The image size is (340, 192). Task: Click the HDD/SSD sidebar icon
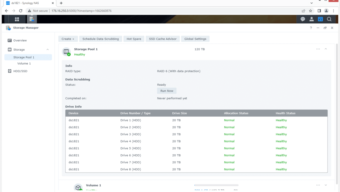(x=10, y=71)
